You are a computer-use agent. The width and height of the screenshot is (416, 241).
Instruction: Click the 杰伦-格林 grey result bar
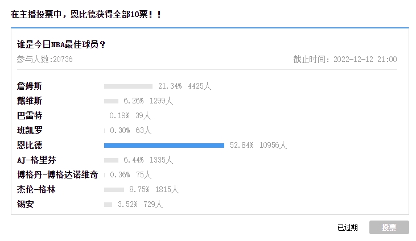click(114, 190)
